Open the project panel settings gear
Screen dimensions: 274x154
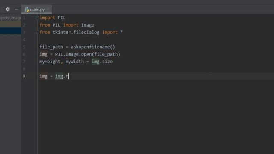click(x=8, y=9)
